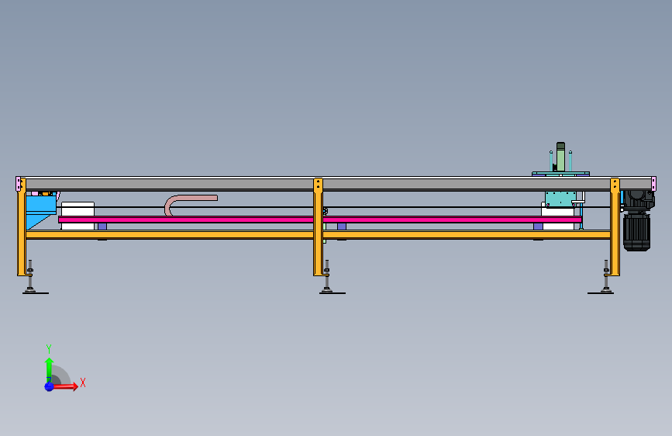This screenshot has height=436, width=672.
Task: Select the black gear motor at the conveyor end
Action: coord(638,220)
